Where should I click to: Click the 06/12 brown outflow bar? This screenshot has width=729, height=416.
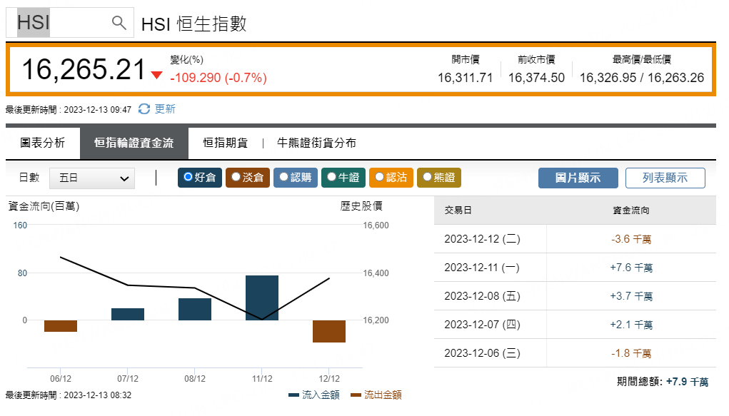[61, 326]
